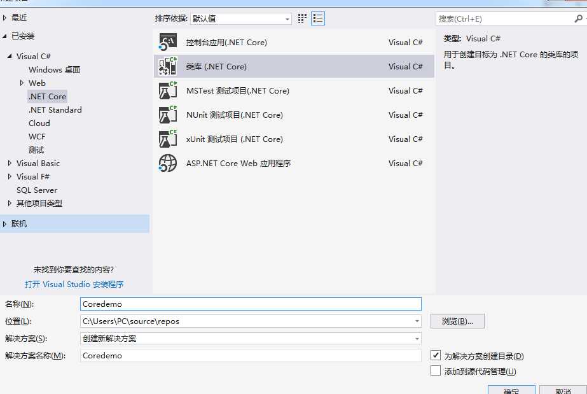Screen dimensions: 587x394
Task: Open the 打开 Visual Studio 安装程序 link
Action: tap(74, 285)
